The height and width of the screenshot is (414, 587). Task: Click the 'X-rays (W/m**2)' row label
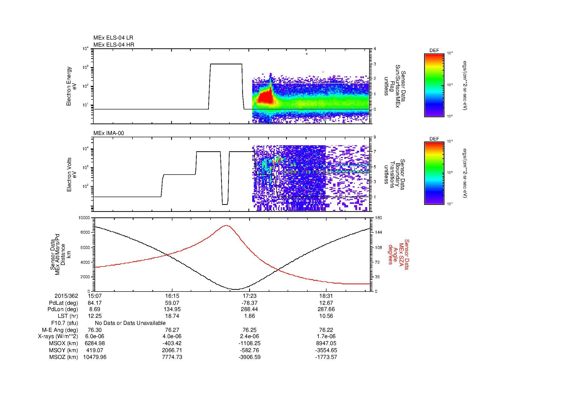click(x=58, y=336)
